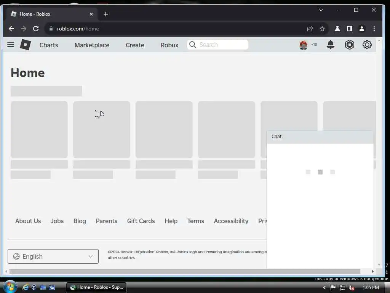Open the settings gear menu
This screenshot has width=390, height=293.
pos(367,45)
